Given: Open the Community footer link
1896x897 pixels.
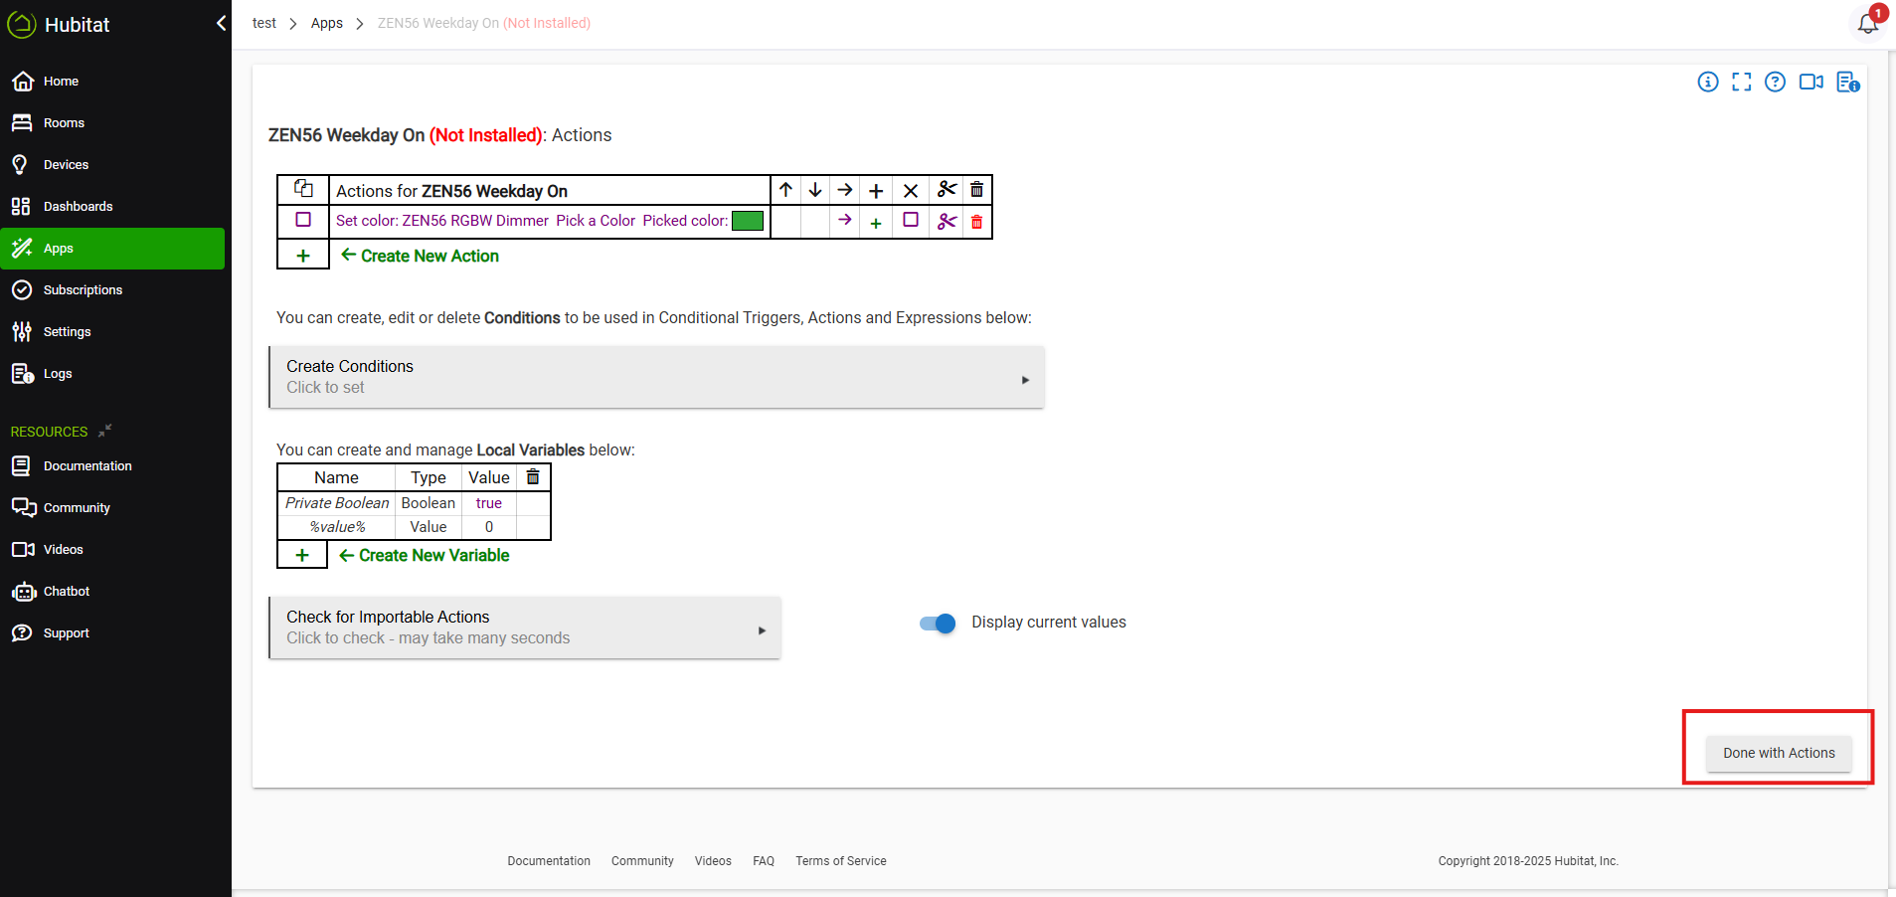Looking at the screenshot, I should pos(642,861).
